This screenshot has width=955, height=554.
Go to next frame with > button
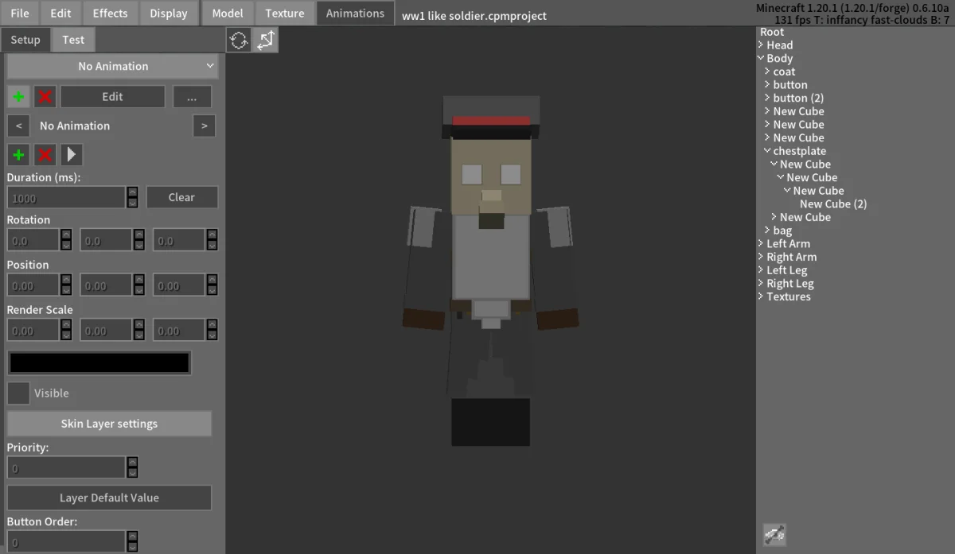(x=205, y=126)
